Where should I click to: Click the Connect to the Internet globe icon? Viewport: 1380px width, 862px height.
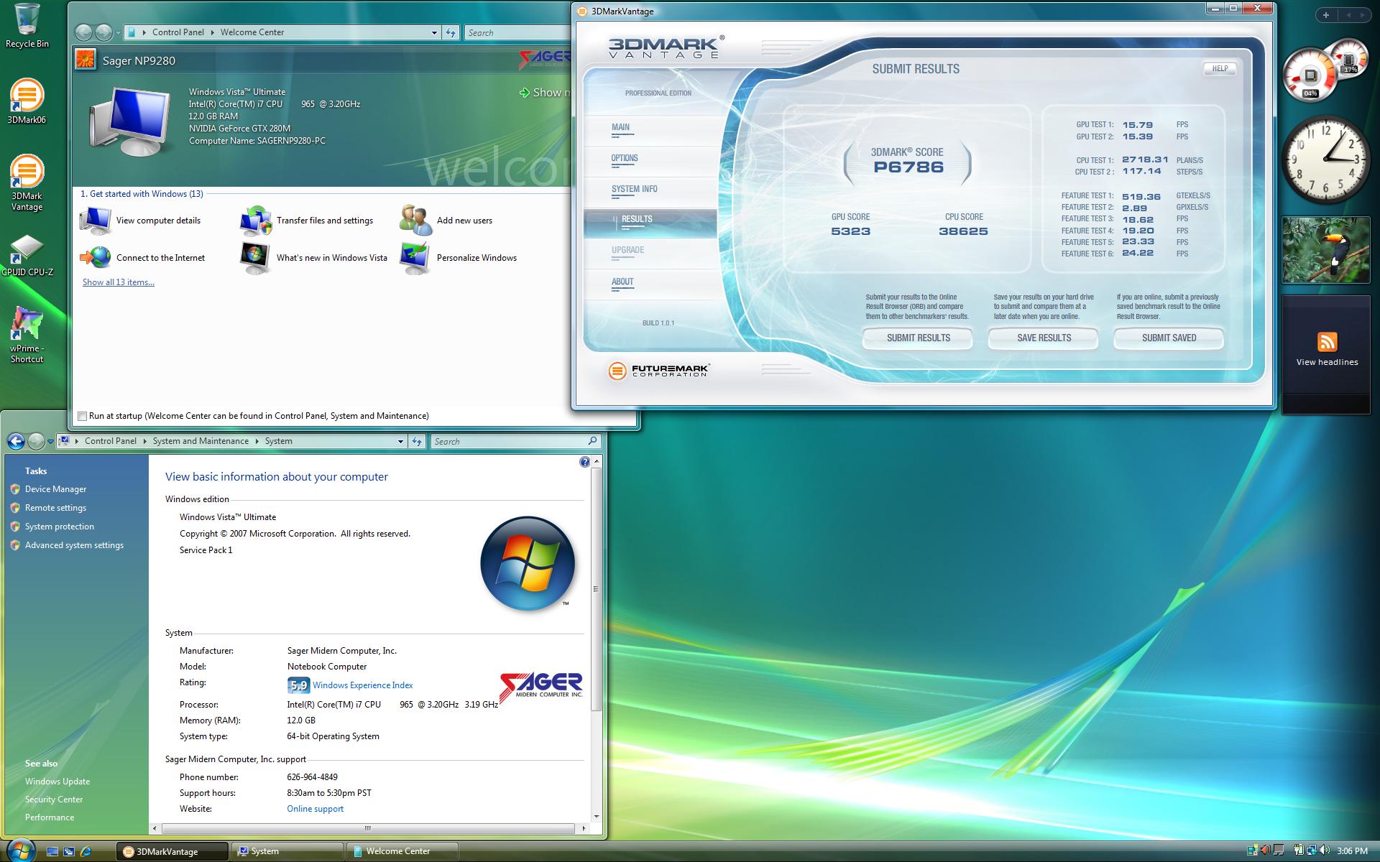(95, 258)
